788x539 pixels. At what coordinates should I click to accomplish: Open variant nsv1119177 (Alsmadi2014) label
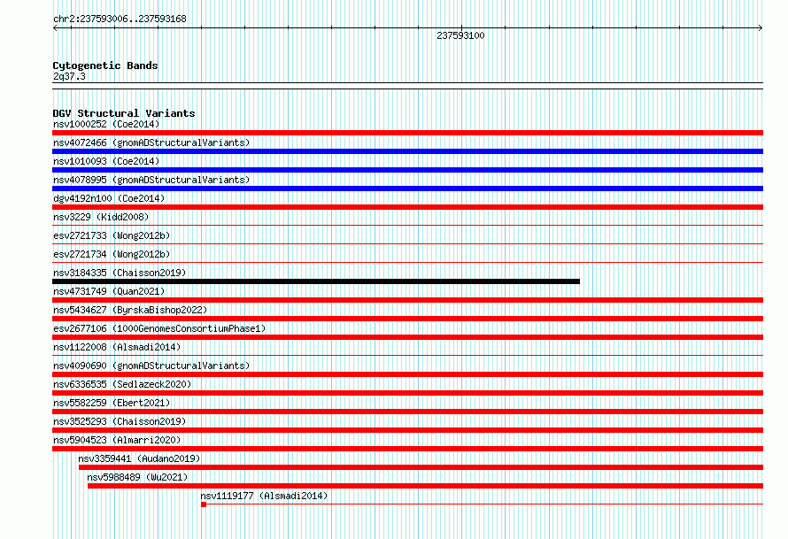264,496
